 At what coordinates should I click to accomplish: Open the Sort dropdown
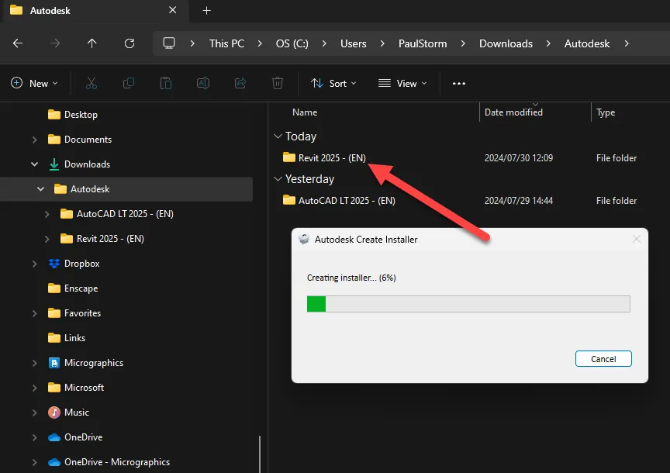tap(333, 82)
